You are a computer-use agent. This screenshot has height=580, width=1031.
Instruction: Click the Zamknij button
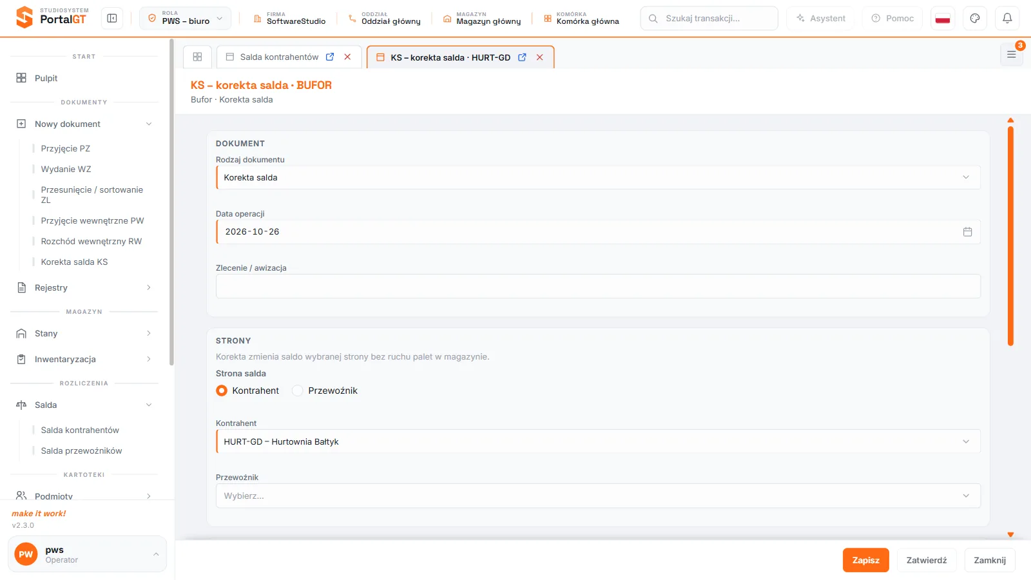tap(990, 560)
